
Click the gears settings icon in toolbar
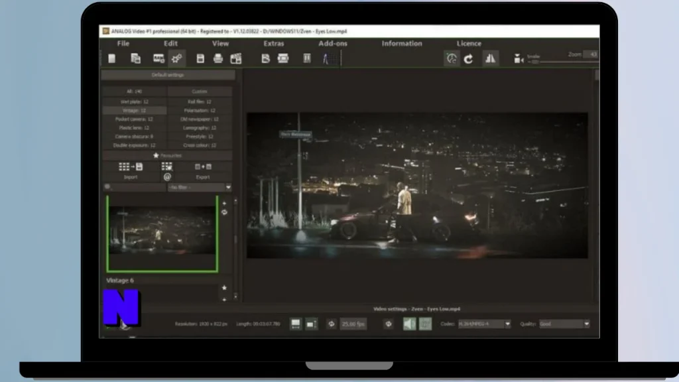176,58
